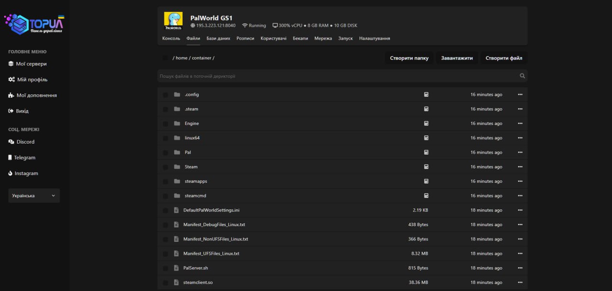Click size calculator icon for Engine folder
Screen dimensions: 612x291
coord(426,124)
